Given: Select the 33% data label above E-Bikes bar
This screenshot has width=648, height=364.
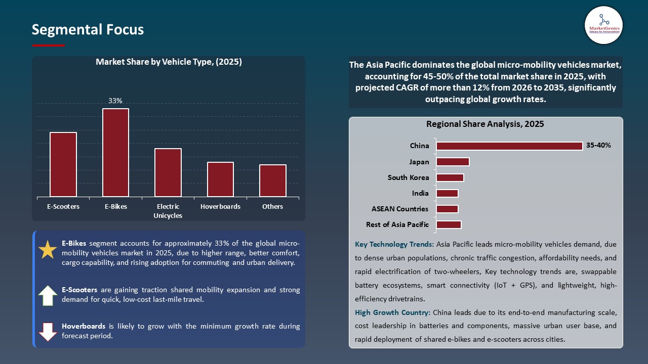Looking at the screenshot, I should [115, 101].
